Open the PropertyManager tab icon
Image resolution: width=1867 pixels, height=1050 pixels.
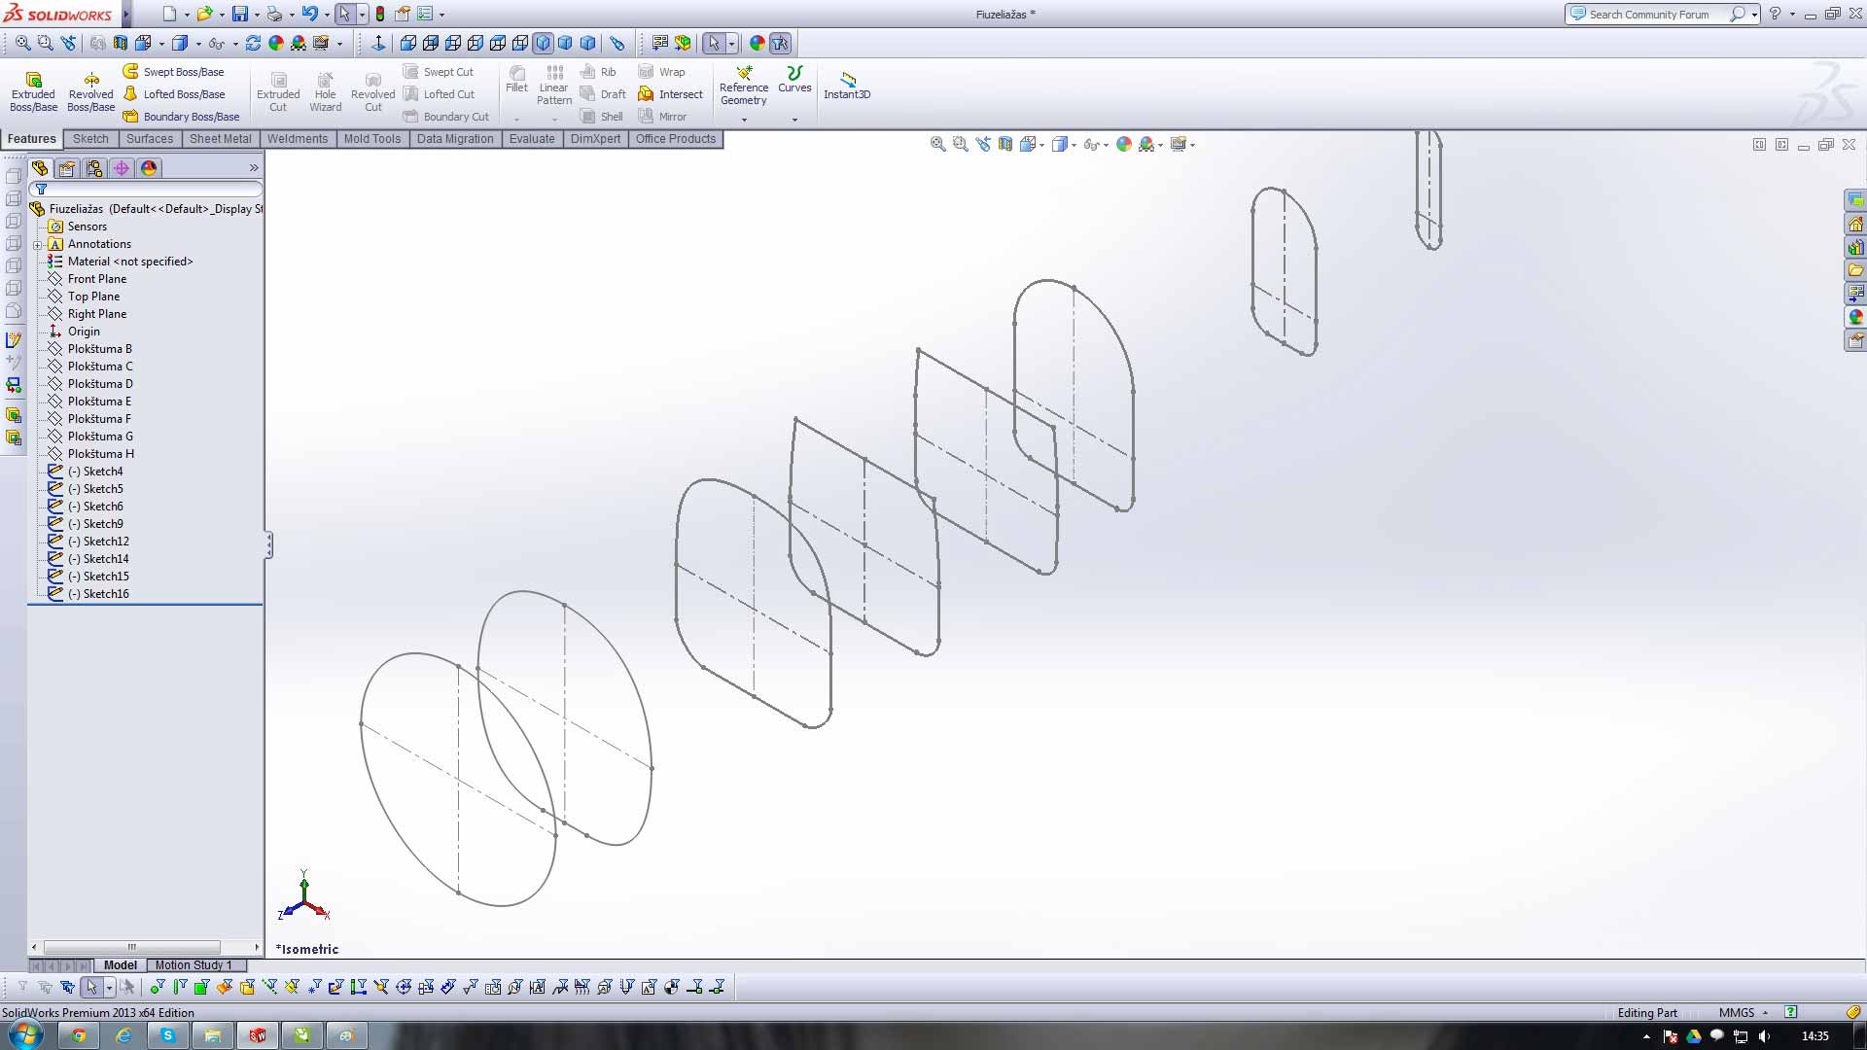point(67,168)
